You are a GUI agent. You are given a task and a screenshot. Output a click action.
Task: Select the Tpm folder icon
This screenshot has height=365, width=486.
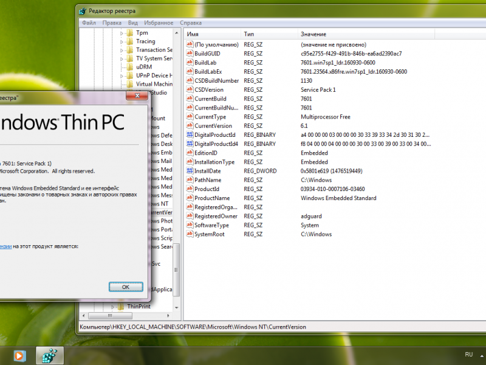tap(130, 33)
